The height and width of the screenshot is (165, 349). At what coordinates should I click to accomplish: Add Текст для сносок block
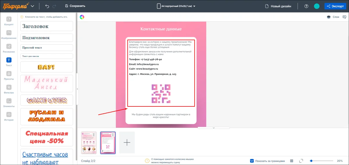pos(47,56)
